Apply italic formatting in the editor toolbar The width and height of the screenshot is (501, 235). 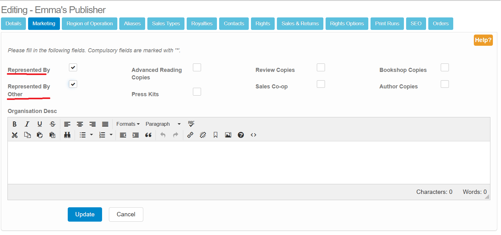[x=27, y=124]
